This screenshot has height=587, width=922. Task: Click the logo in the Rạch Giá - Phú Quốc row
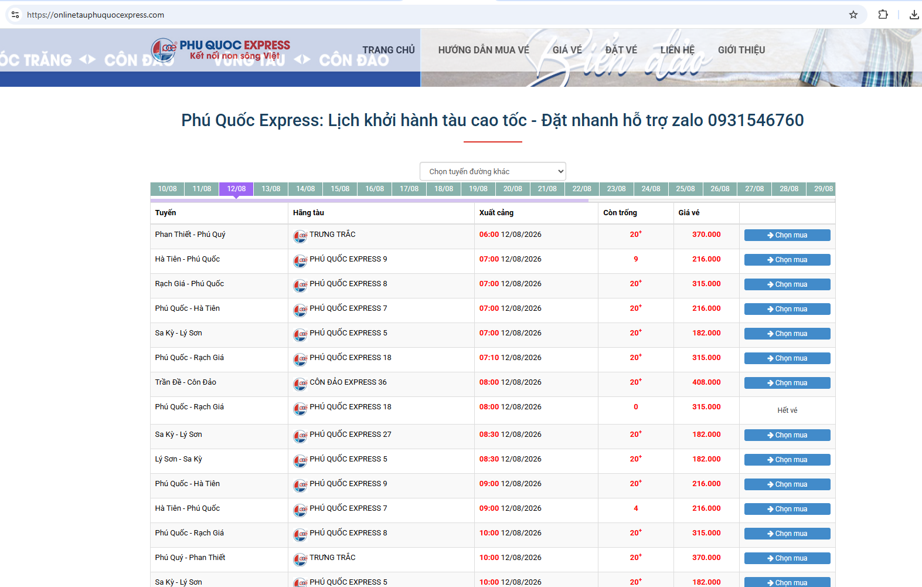(x=300, y=286)
